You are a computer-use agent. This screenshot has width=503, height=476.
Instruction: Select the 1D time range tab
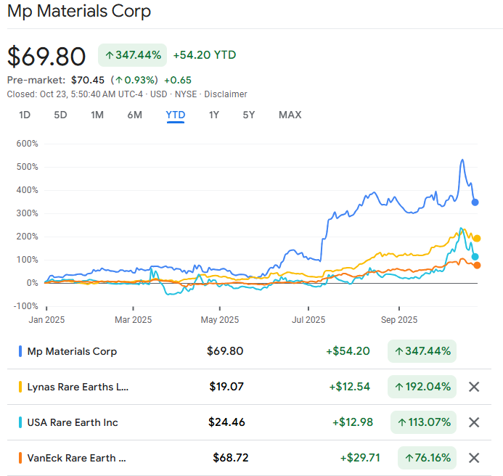pyautogui.click(x=25, y=115)
